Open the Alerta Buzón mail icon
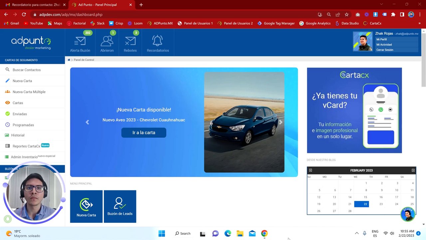The width and height of the screenshot is (426, 240). pos(80,41)
